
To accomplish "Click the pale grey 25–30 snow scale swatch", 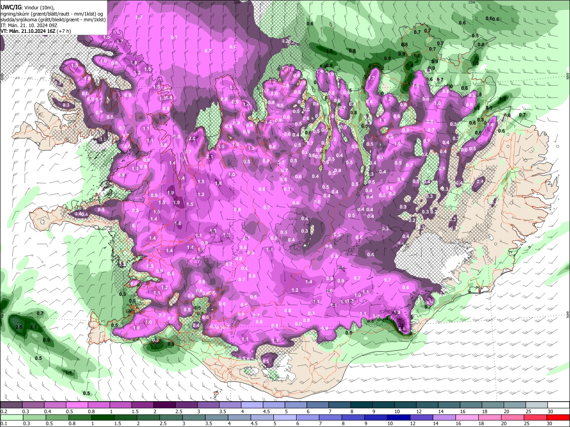I will pos(537,405).
